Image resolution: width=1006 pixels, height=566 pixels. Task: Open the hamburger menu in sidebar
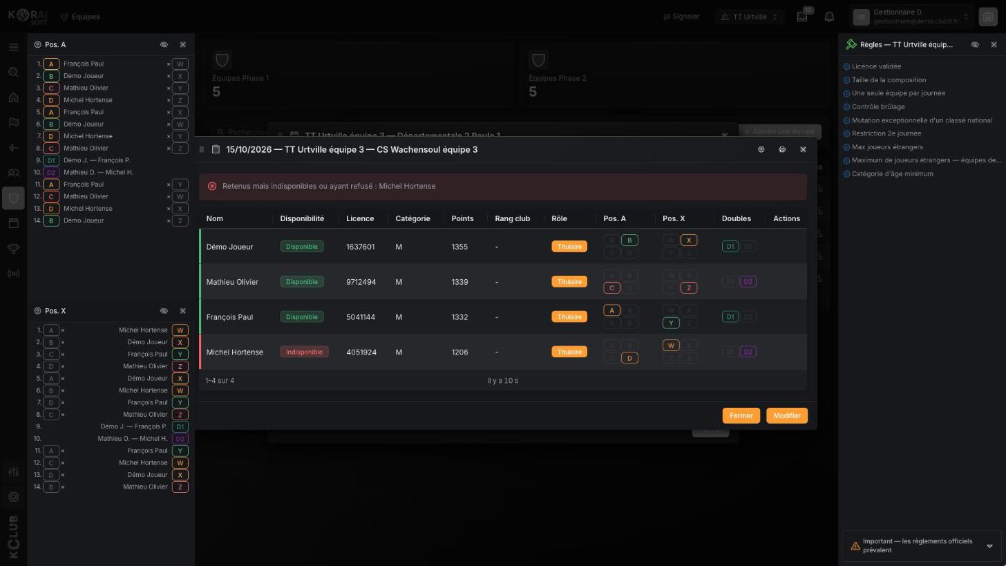tap(13, 47)
